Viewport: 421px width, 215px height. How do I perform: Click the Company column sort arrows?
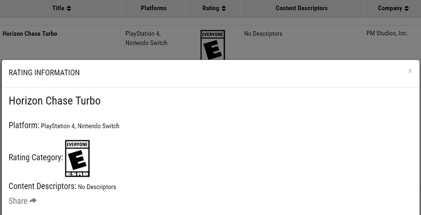pyautogui.click(x=406, y=8)
